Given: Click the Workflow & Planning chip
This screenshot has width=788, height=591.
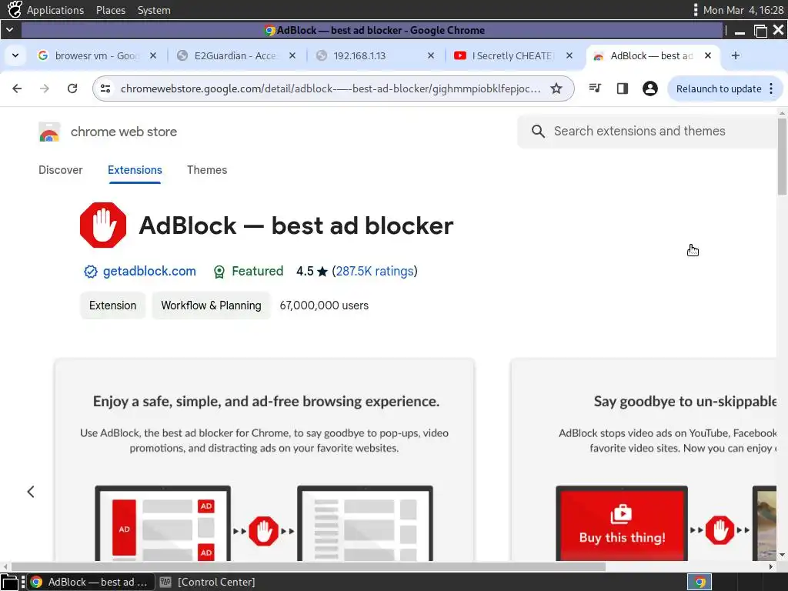Looking at the screenshot, I should click(x=211, y=306).
